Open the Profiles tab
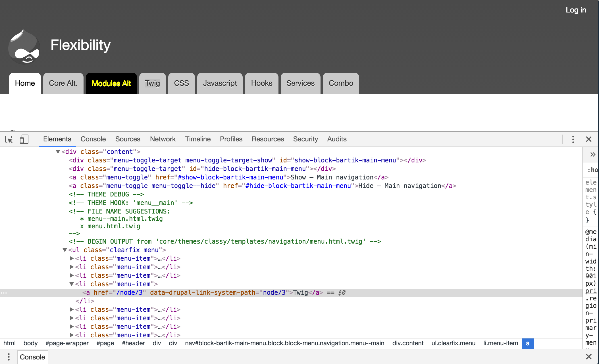Viewport: 599px width, 364px height. pyautogui.click(x=231, y=139)
